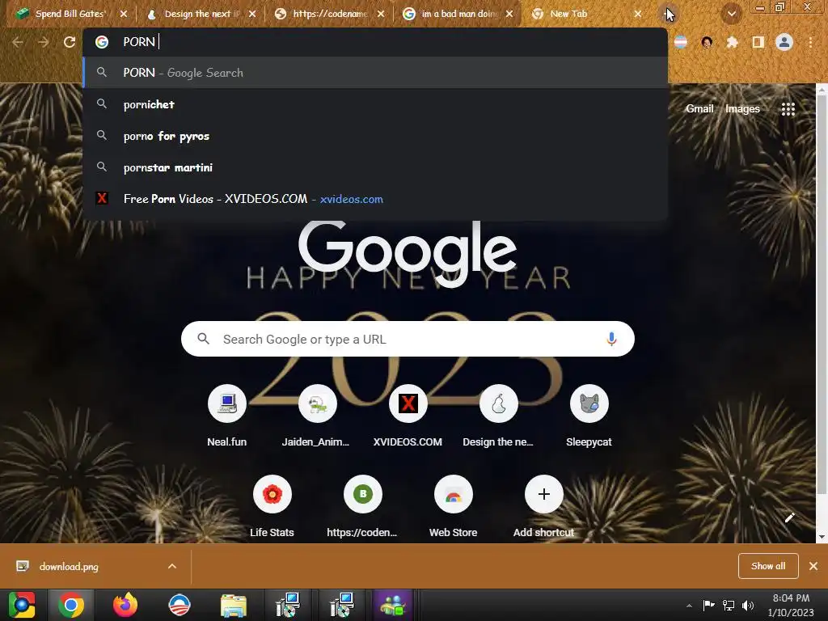
Task: Click Show all downloads
Action: (x=768, y=566)
